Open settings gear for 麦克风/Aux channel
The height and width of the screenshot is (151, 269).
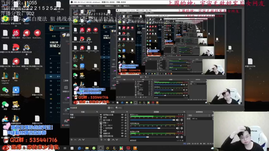tap(182, 120)
